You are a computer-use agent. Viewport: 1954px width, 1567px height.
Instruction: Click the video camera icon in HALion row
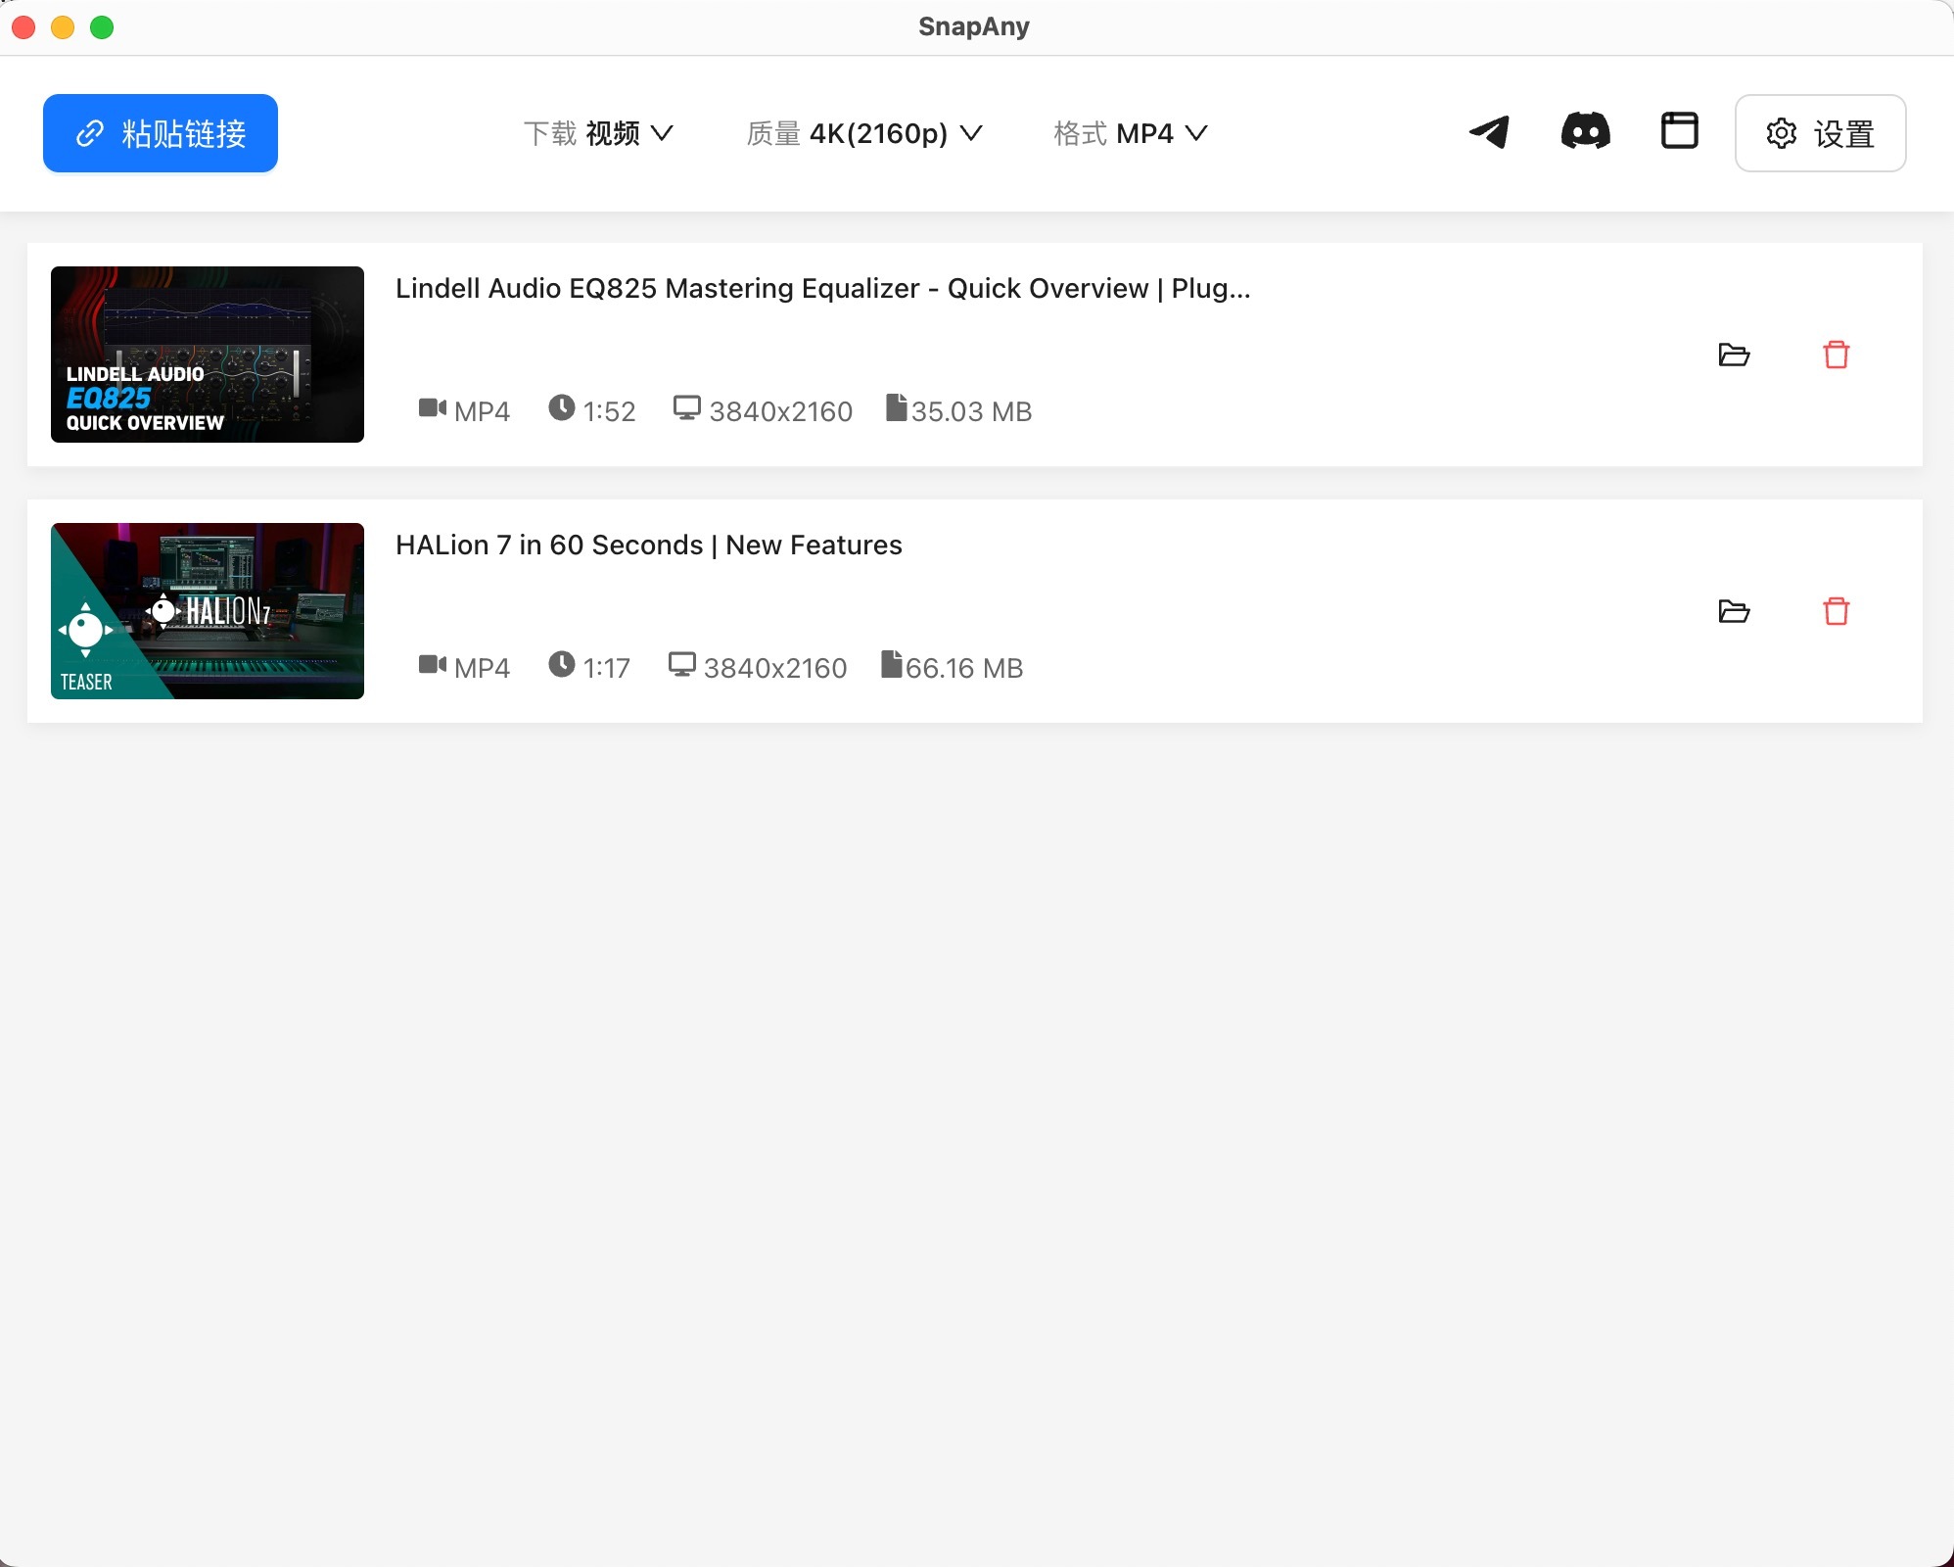[433, 664]
